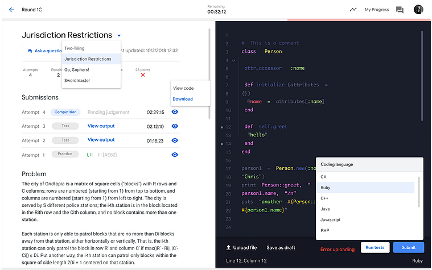432x270 pixels.
Task: Click the Ask a question chat icon
Action: point(30,51)
